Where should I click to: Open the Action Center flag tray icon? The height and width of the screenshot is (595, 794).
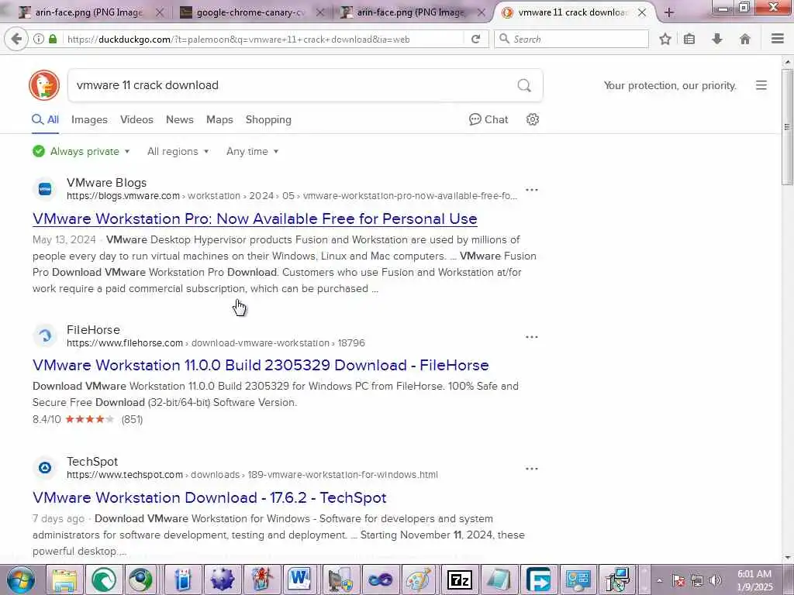tap(678, 580)
